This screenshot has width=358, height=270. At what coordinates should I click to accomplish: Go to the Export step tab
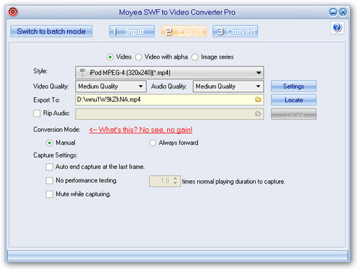coord(184,31)
